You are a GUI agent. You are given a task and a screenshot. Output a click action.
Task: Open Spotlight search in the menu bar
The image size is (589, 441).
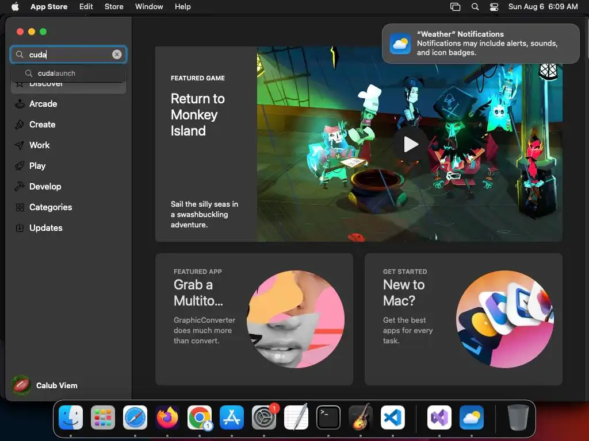pos(475,7)
